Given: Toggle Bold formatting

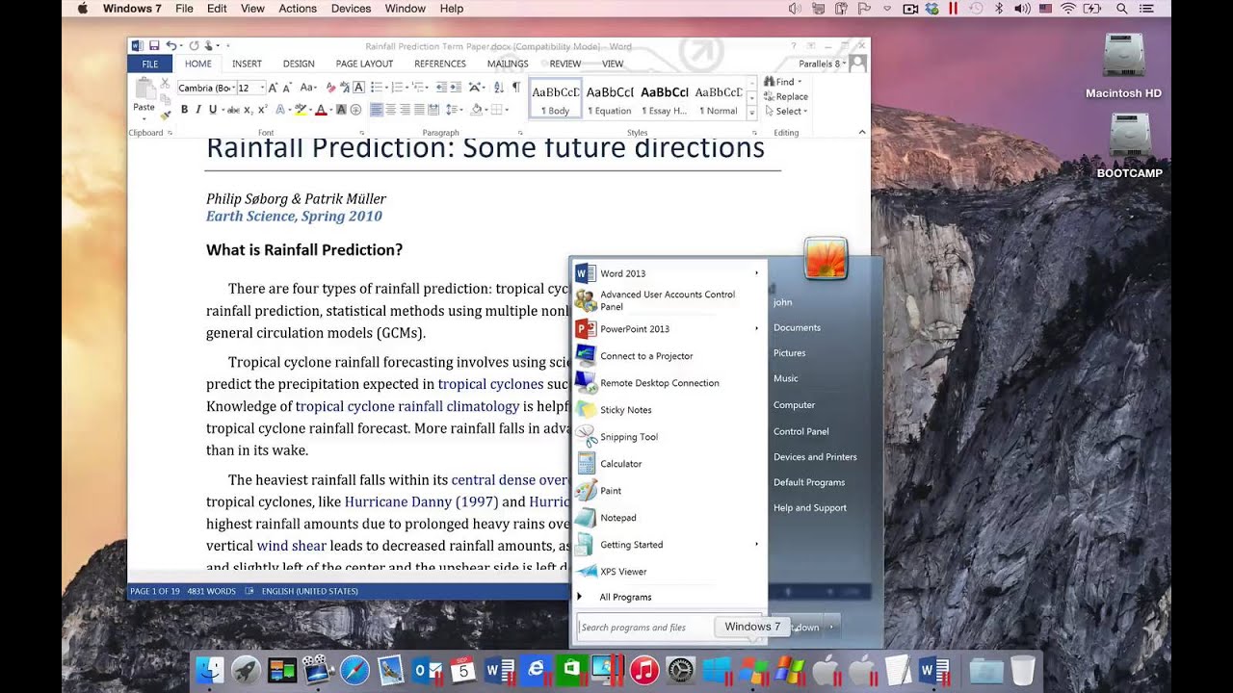Looking at the screenshot, I should [184, 110].
